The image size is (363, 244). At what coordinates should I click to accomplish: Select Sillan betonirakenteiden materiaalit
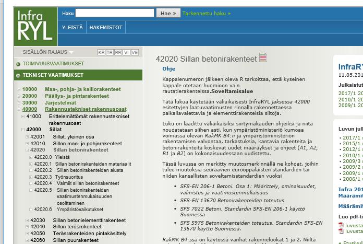[x=93, y=164]
